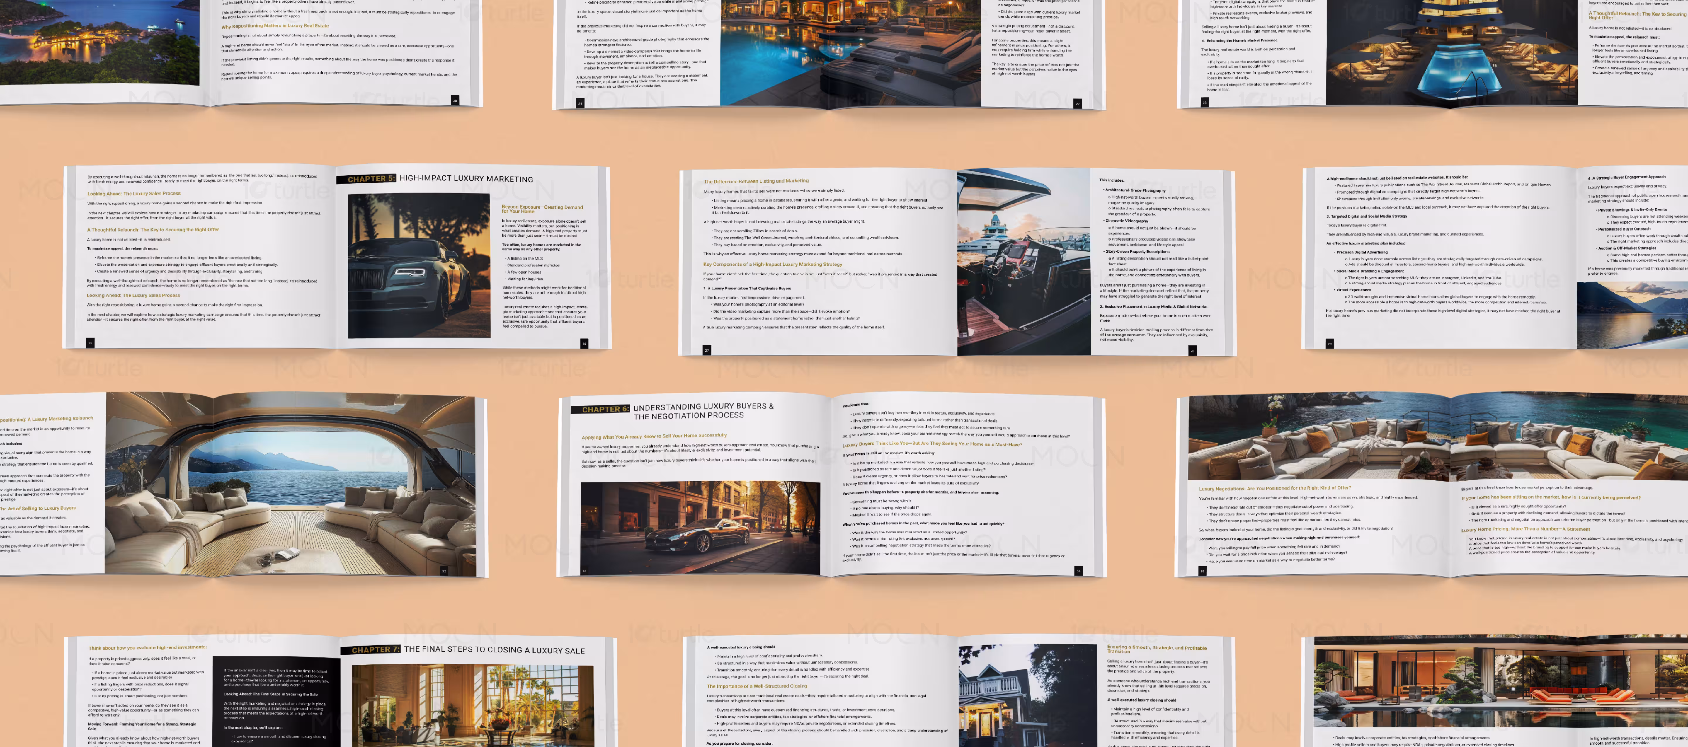Click the yacht helm cockpit photo
The width and height of the screenshot is (1688, 747).
click(x=1024, y=262)
